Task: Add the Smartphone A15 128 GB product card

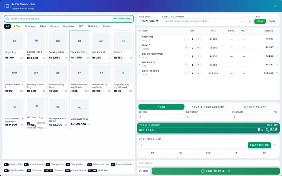Action: (x=58, y=113)
